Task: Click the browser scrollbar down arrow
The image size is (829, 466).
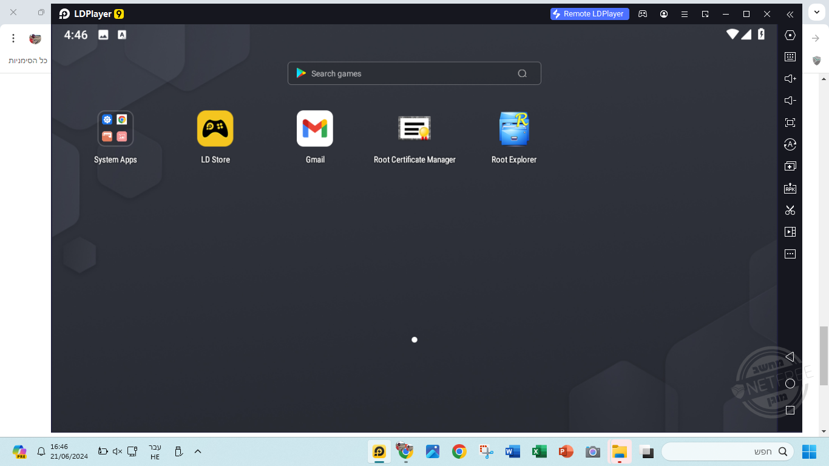Action: (x=824, y=431)
